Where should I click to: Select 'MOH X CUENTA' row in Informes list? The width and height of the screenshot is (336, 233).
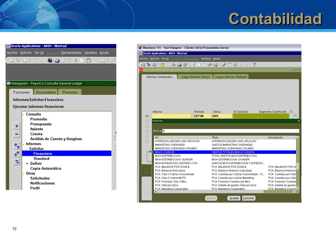[225, 152]
